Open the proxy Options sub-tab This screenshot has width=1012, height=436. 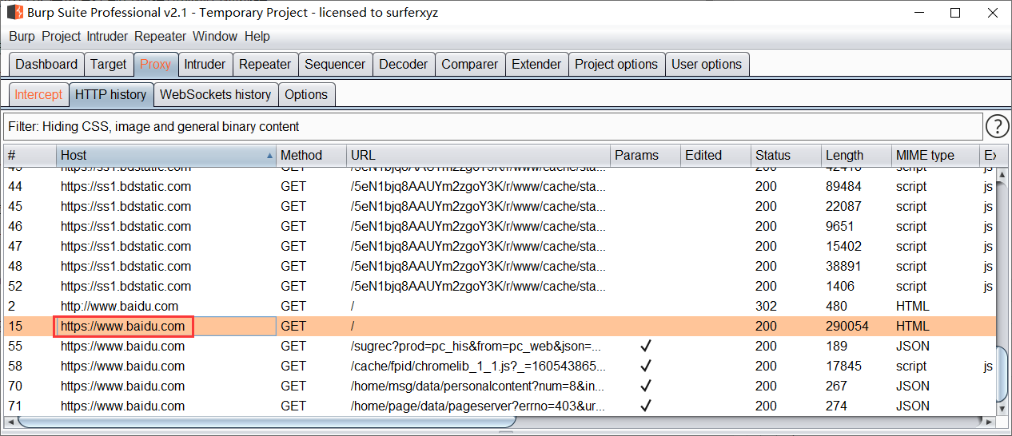[306, 94]
